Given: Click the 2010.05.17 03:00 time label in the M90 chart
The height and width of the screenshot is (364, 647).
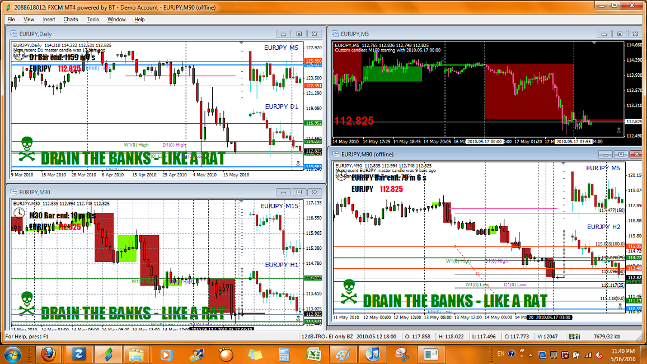Looking at the screenshot, I should [x=553, y=318].
